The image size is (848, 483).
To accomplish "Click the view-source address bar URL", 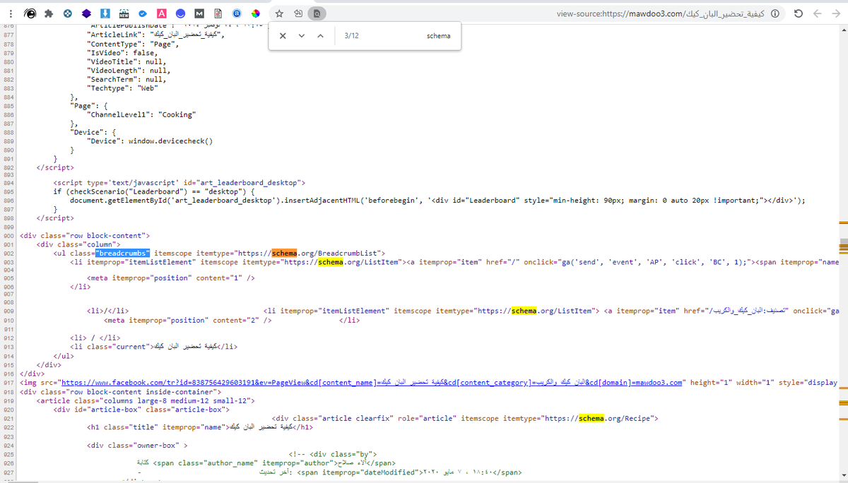I will coord(661,13).
